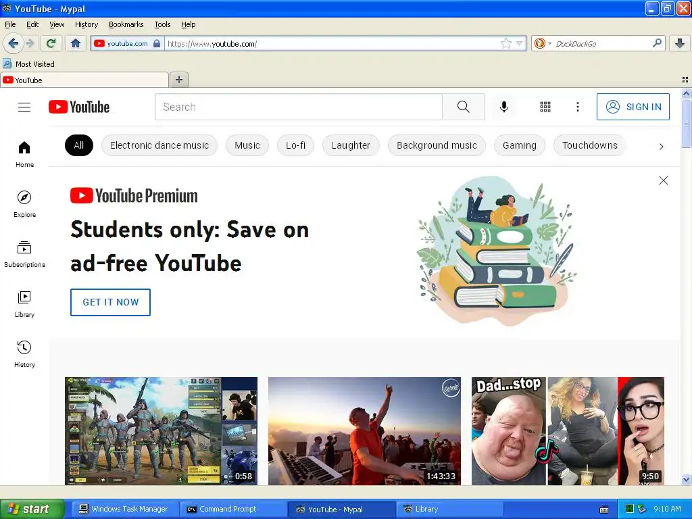Click the YouTube search input field

coord(299,107)
